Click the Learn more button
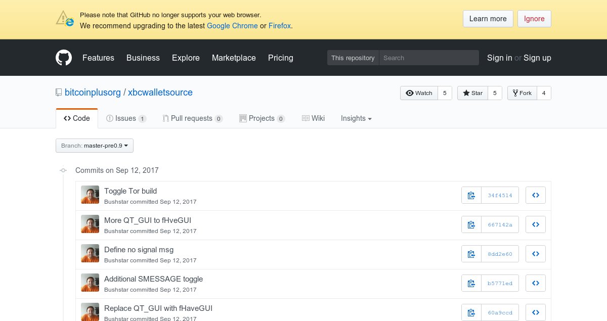This screenshot has width=607, height=321. pos(488,19)
